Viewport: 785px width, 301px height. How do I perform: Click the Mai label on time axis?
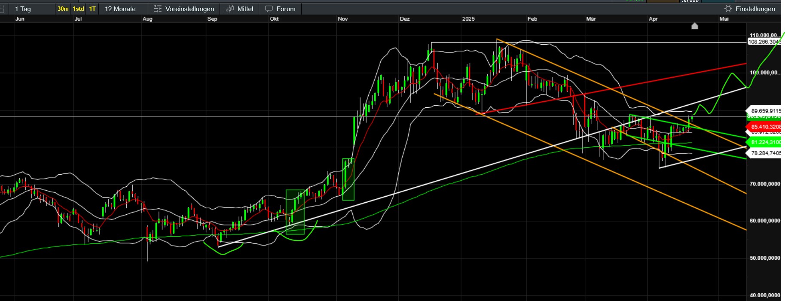724,19
